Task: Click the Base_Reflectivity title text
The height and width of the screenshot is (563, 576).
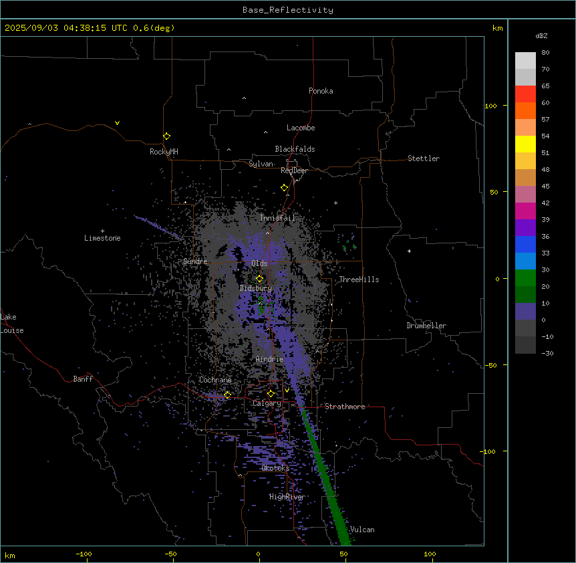Action: pyautogui.click(x=288, y=10)
